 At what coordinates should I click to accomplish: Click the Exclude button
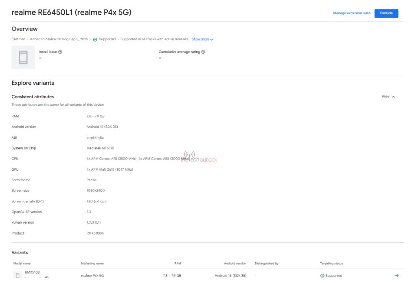[x=386, y=13]
